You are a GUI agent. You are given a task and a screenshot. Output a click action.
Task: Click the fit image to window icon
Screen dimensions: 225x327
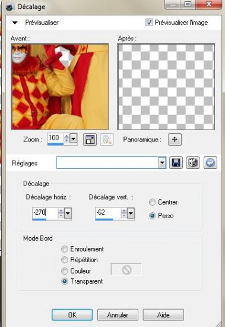(x=90, y=139)
